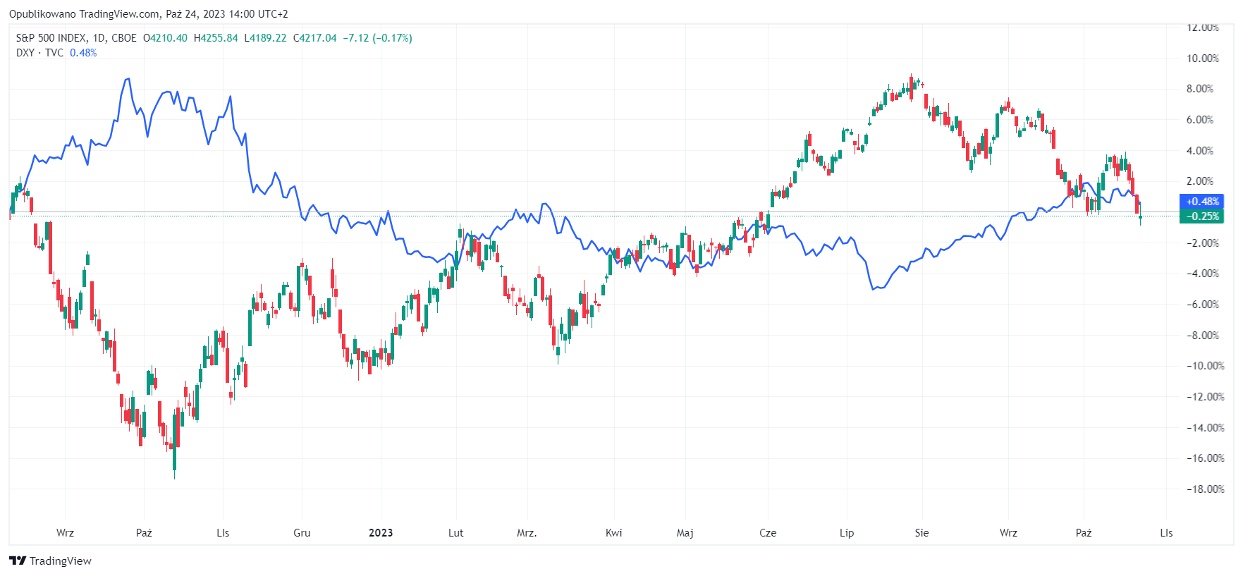Click the Lip month label
This screenshot has height=576, width=1243.
tap(847, 532)
